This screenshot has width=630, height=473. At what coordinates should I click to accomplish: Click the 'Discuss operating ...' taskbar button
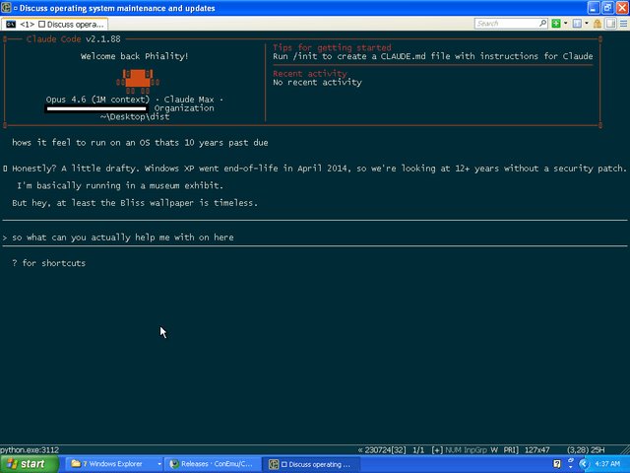[311, 464]
